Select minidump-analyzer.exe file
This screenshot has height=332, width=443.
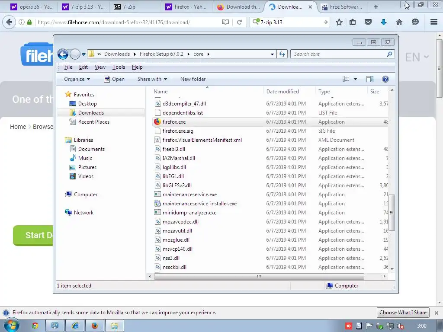(x=189, y=212)
